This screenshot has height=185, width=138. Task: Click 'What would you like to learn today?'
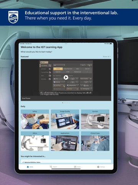coord(36,52)
